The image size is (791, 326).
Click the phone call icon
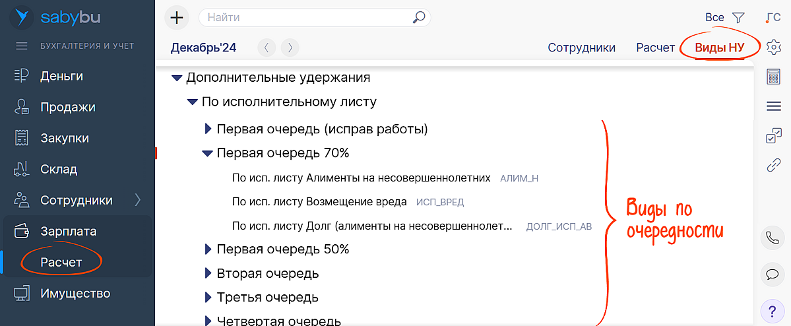pyautogui.click(x=771, y=238)
